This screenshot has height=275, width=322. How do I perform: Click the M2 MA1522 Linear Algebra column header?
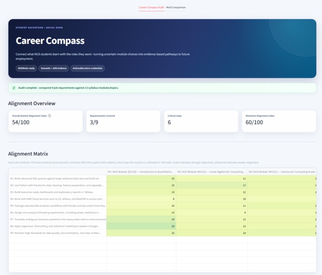pyautogui.click(x=211, y=172)
